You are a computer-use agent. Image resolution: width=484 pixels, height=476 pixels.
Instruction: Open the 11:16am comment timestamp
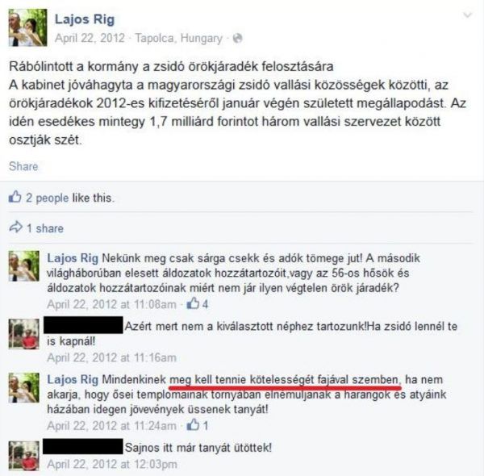pos(112,357)
